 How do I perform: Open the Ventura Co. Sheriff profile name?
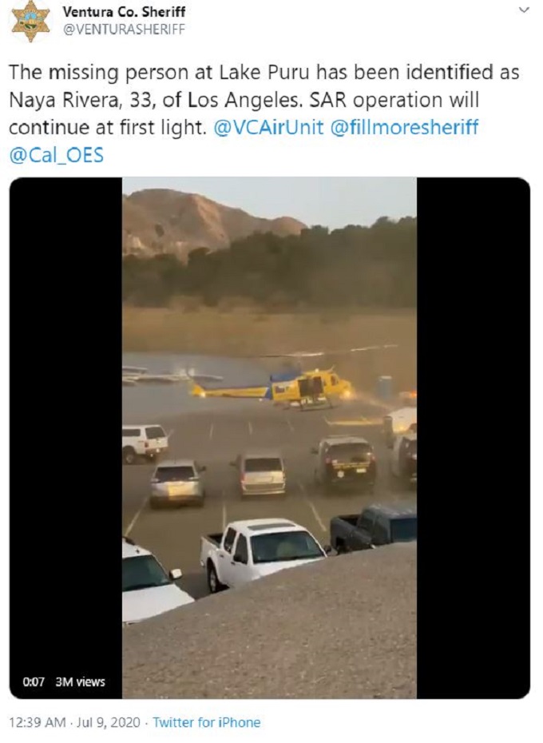click(124, 11)
